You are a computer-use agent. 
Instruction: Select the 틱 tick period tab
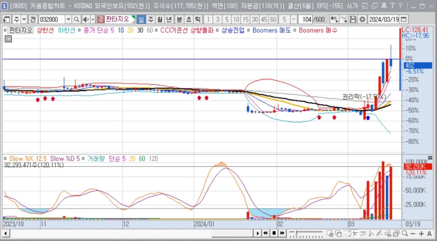point(198,19)
